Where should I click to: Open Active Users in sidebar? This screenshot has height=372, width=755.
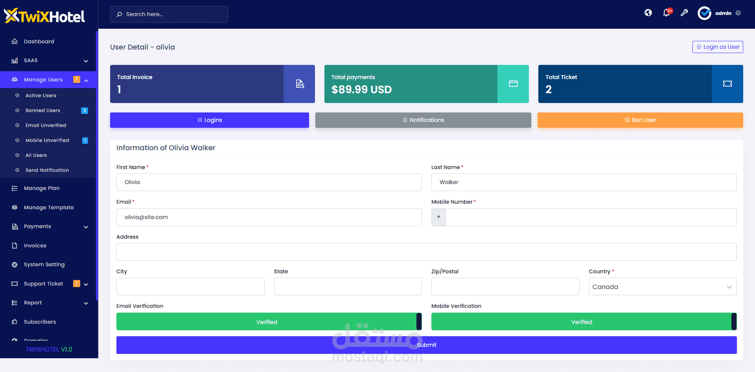click(x=41, y=96)
